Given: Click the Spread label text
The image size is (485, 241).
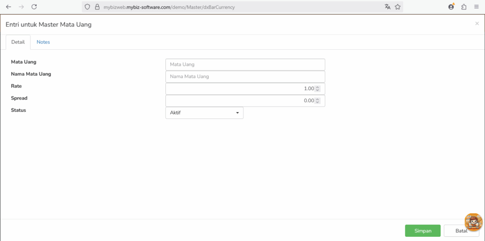Looking at the screenshot, I should tap(19, 98).
